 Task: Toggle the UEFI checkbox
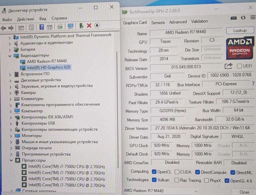239,66
